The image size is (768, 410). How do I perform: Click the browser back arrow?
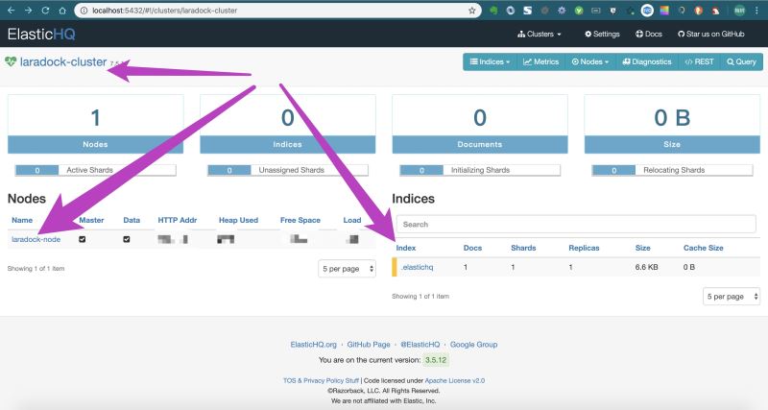click(10, 11)
